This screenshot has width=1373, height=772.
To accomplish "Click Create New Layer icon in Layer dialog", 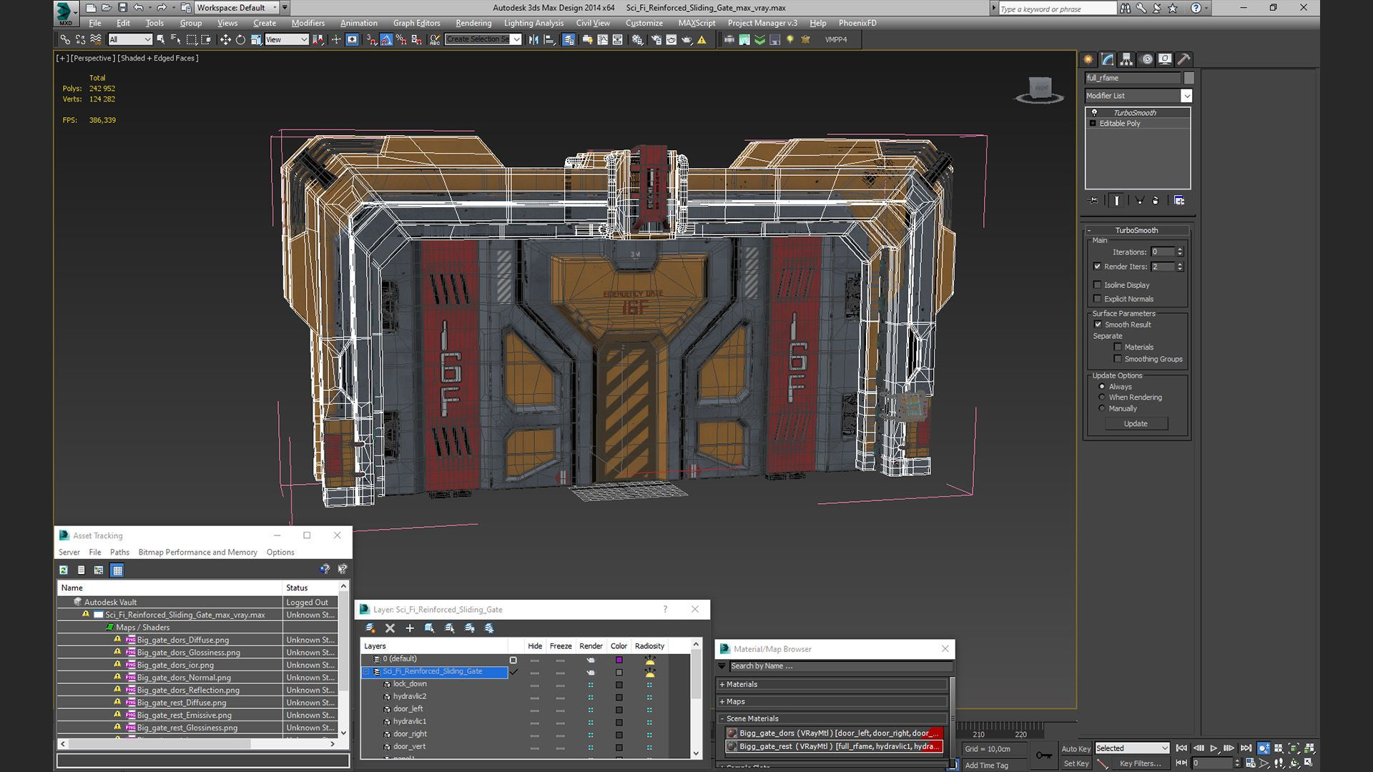I will pyautogui.click(x=370, y=628).
